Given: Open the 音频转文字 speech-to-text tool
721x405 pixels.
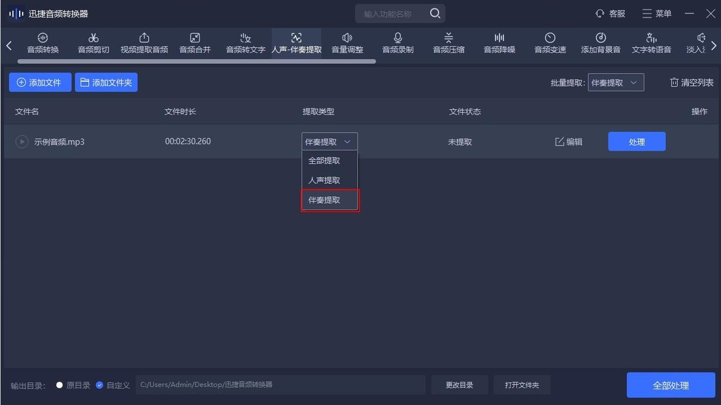Looking at the screenshot, I should point(246,44).
